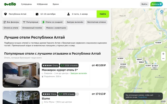Viewport: 167px width, 104px height.
Task: Click the info icon next to Slumo rating
Action: [x=77, y=94]
